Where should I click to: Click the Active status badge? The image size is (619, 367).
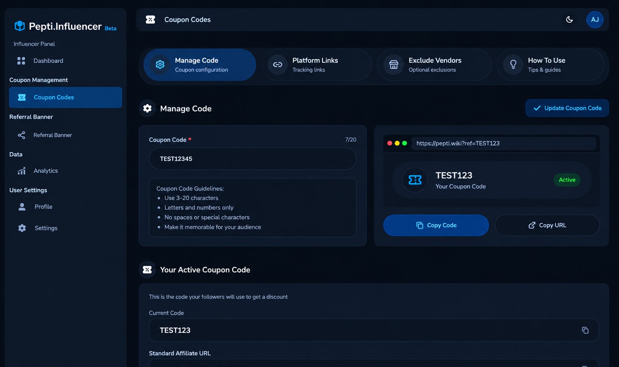(567, 180)
